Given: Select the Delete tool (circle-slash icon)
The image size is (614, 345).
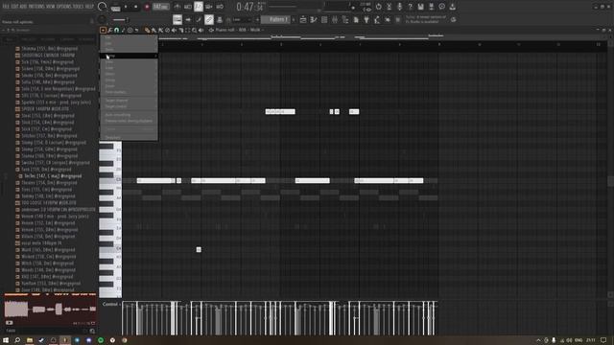Looking at the screenshot, I should pyautogui.click(x=167, y=30).
